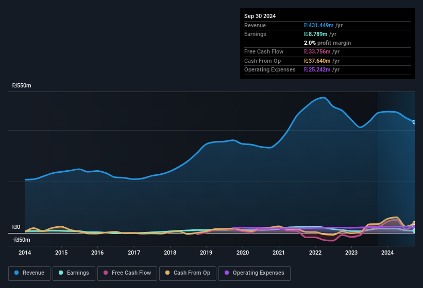This screenshot has height=288, width=423.
Task: Toggle the Cash From Op legend button
Action: pyautogui.click(x=188, y=273)
